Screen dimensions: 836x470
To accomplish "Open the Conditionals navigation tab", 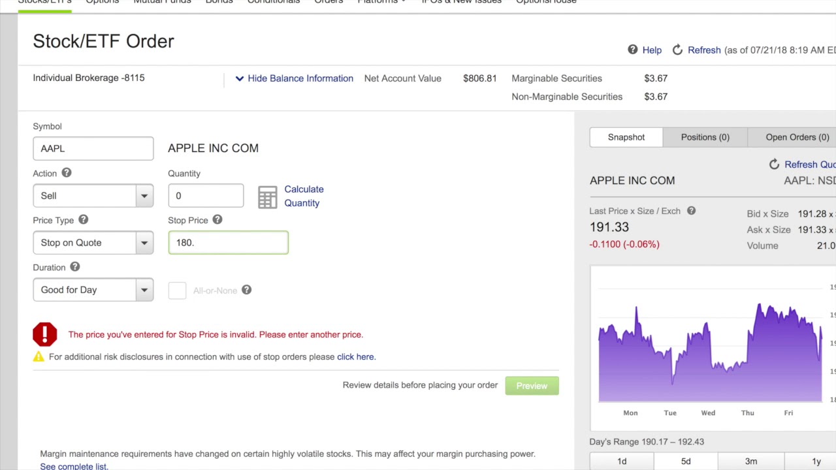I will tap(273, 1).
